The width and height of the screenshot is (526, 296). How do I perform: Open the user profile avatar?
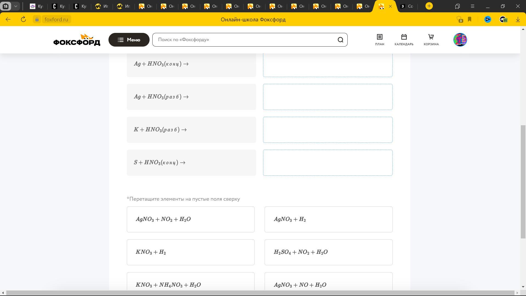tap(460, 40)
